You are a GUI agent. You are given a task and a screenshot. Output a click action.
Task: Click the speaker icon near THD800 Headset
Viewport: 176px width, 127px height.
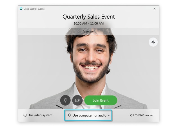click(x=132, y=115)
